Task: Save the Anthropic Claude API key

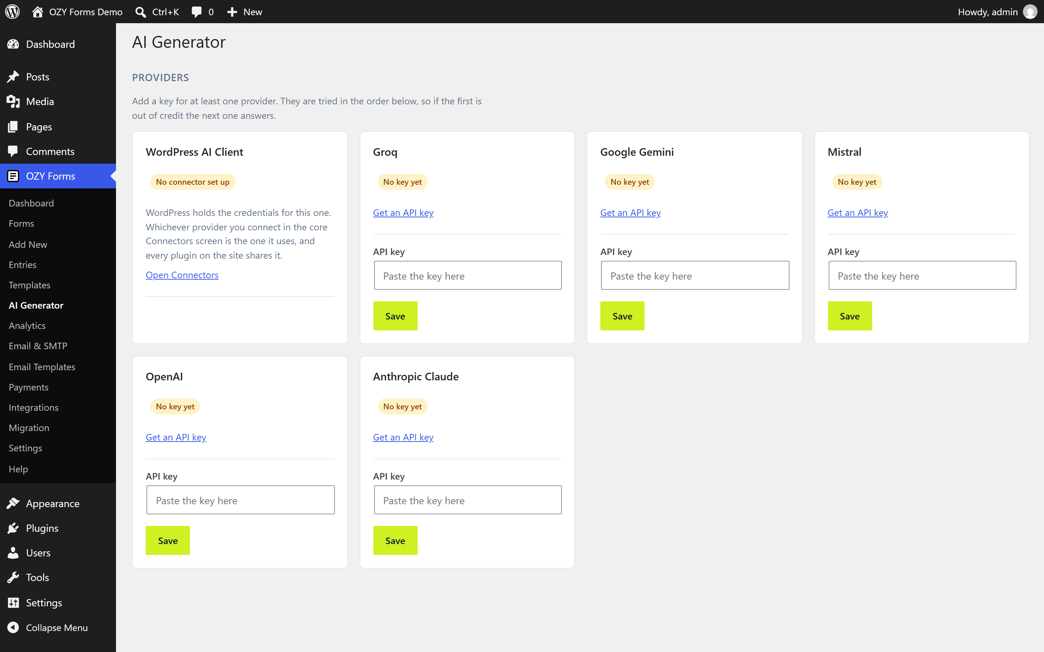Action: pyautogui.click(x=395, y=540)
